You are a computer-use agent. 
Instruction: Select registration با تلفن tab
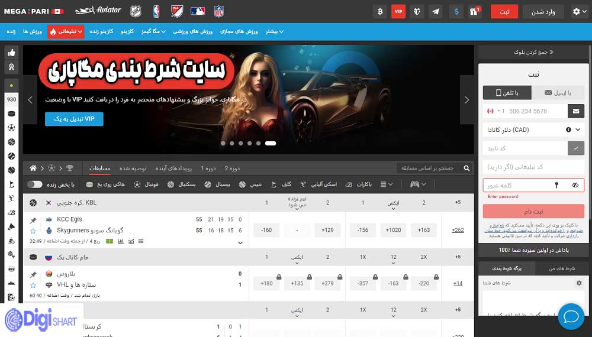[x=507, y=93]
